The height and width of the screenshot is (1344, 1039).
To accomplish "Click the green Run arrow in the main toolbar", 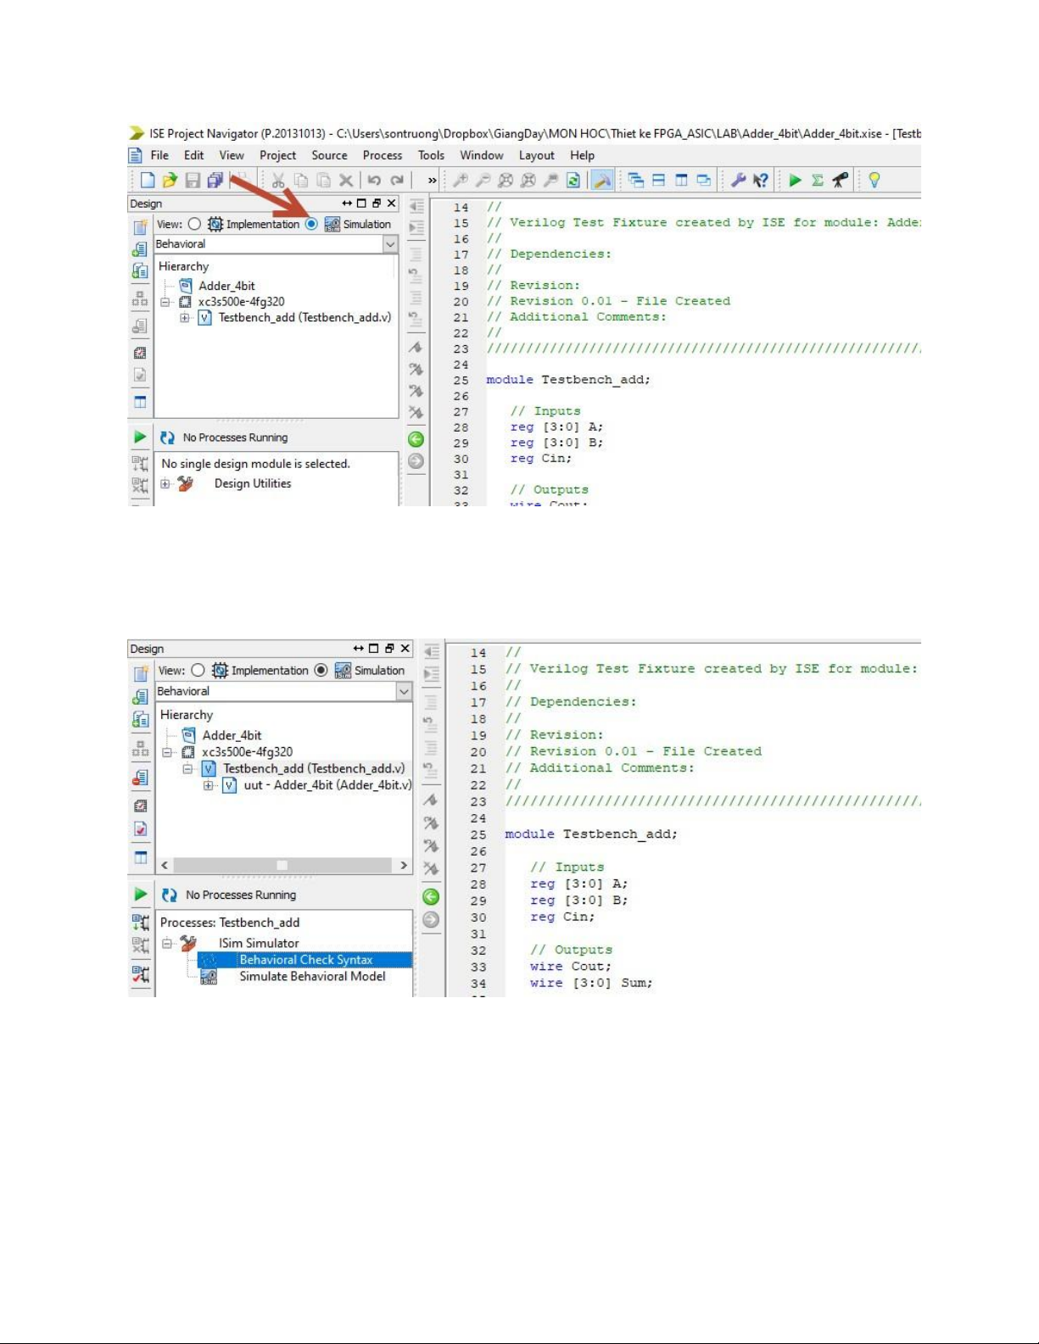I will [795, 180].
